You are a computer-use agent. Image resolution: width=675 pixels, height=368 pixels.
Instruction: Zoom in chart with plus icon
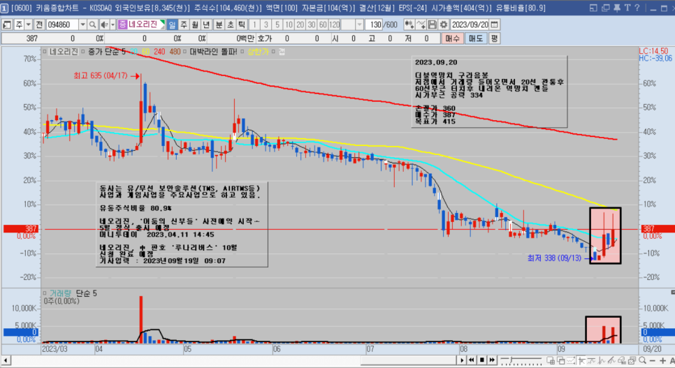click(663, 361)
